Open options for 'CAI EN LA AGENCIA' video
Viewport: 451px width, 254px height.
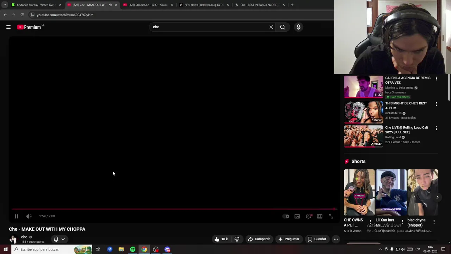(x=436, y=79)
